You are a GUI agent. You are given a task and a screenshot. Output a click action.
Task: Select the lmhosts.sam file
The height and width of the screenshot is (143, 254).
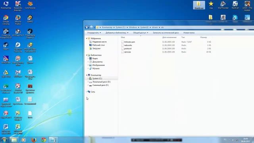(x=129, y=42)
